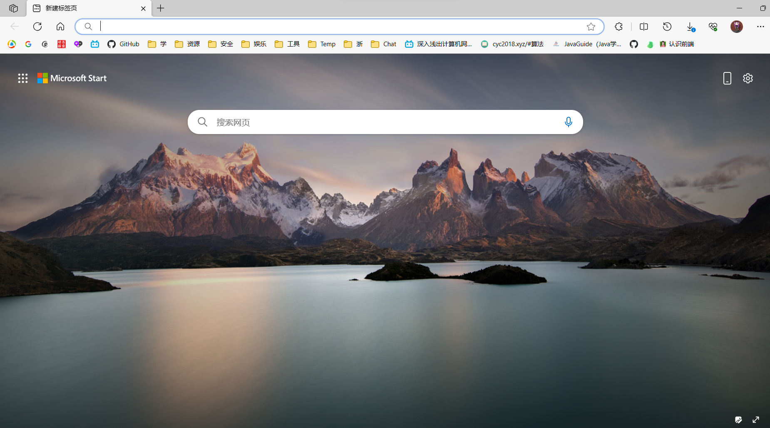Image resolution: width=770 pixels, height=428 pixels.
Task: Minimize the browser window
Action: click(739, 8)
